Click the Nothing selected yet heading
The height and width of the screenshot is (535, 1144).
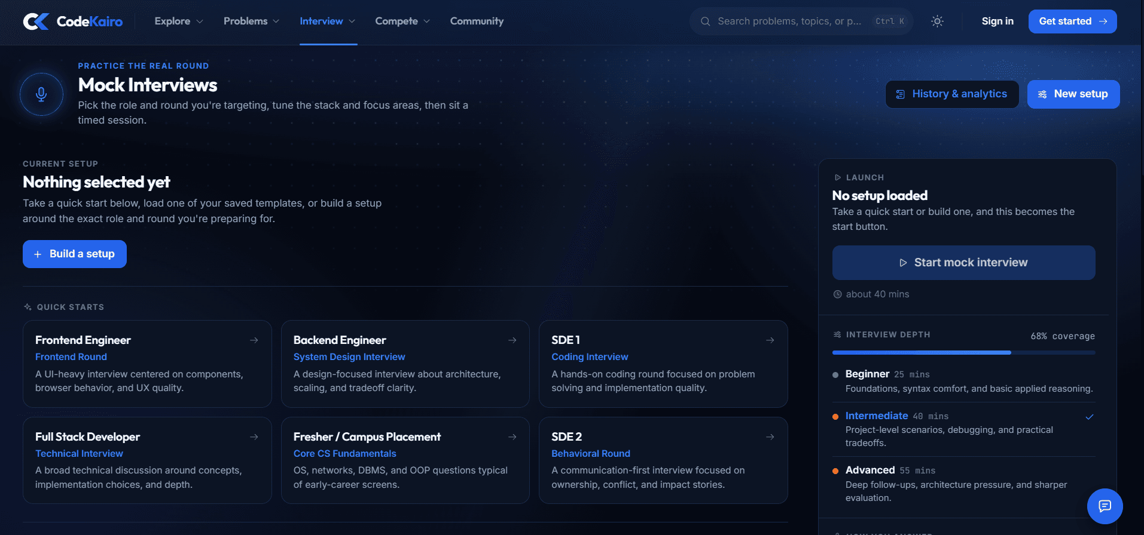[96, 182]
